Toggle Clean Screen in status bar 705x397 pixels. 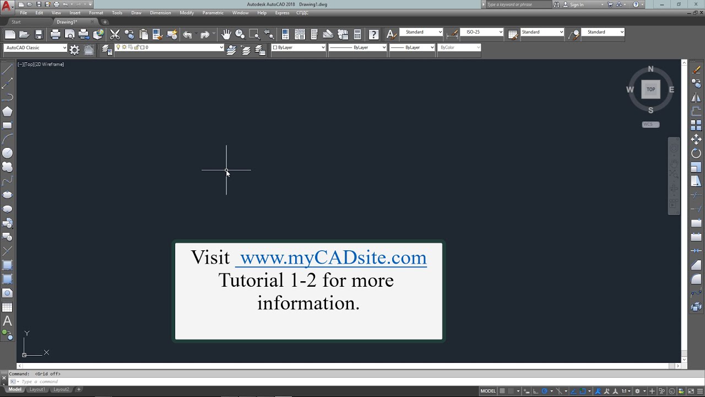691,391
